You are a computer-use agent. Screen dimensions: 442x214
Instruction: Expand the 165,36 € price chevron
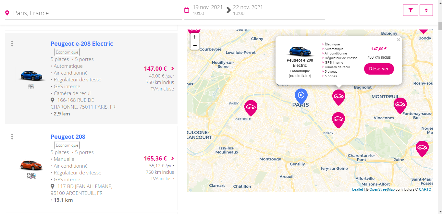pos(172,158)
